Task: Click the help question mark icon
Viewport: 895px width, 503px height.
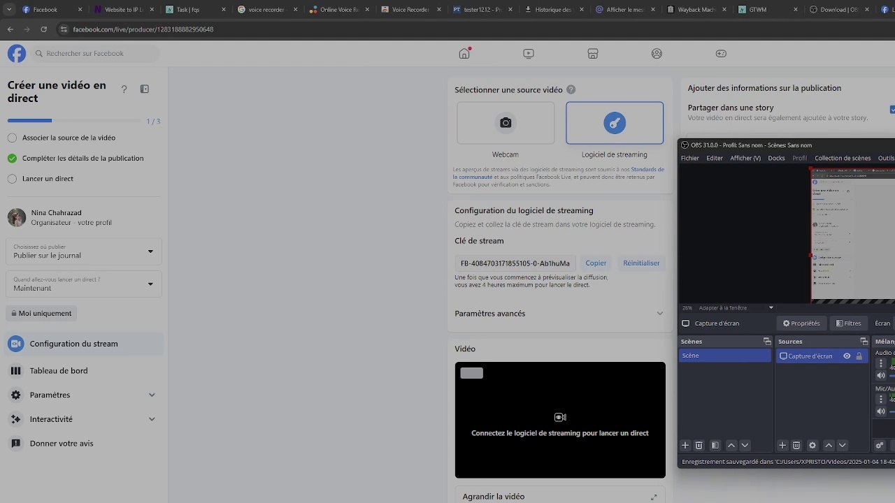Action: pyautogui.click(x=124, y=89)
